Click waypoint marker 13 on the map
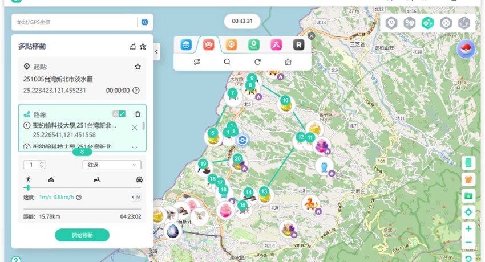Screen dimensions: 485x262 pos(264,191)
